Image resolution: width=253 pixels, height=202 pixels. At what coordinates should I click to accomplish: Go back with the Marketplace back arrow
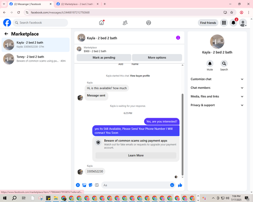[6, 34]
